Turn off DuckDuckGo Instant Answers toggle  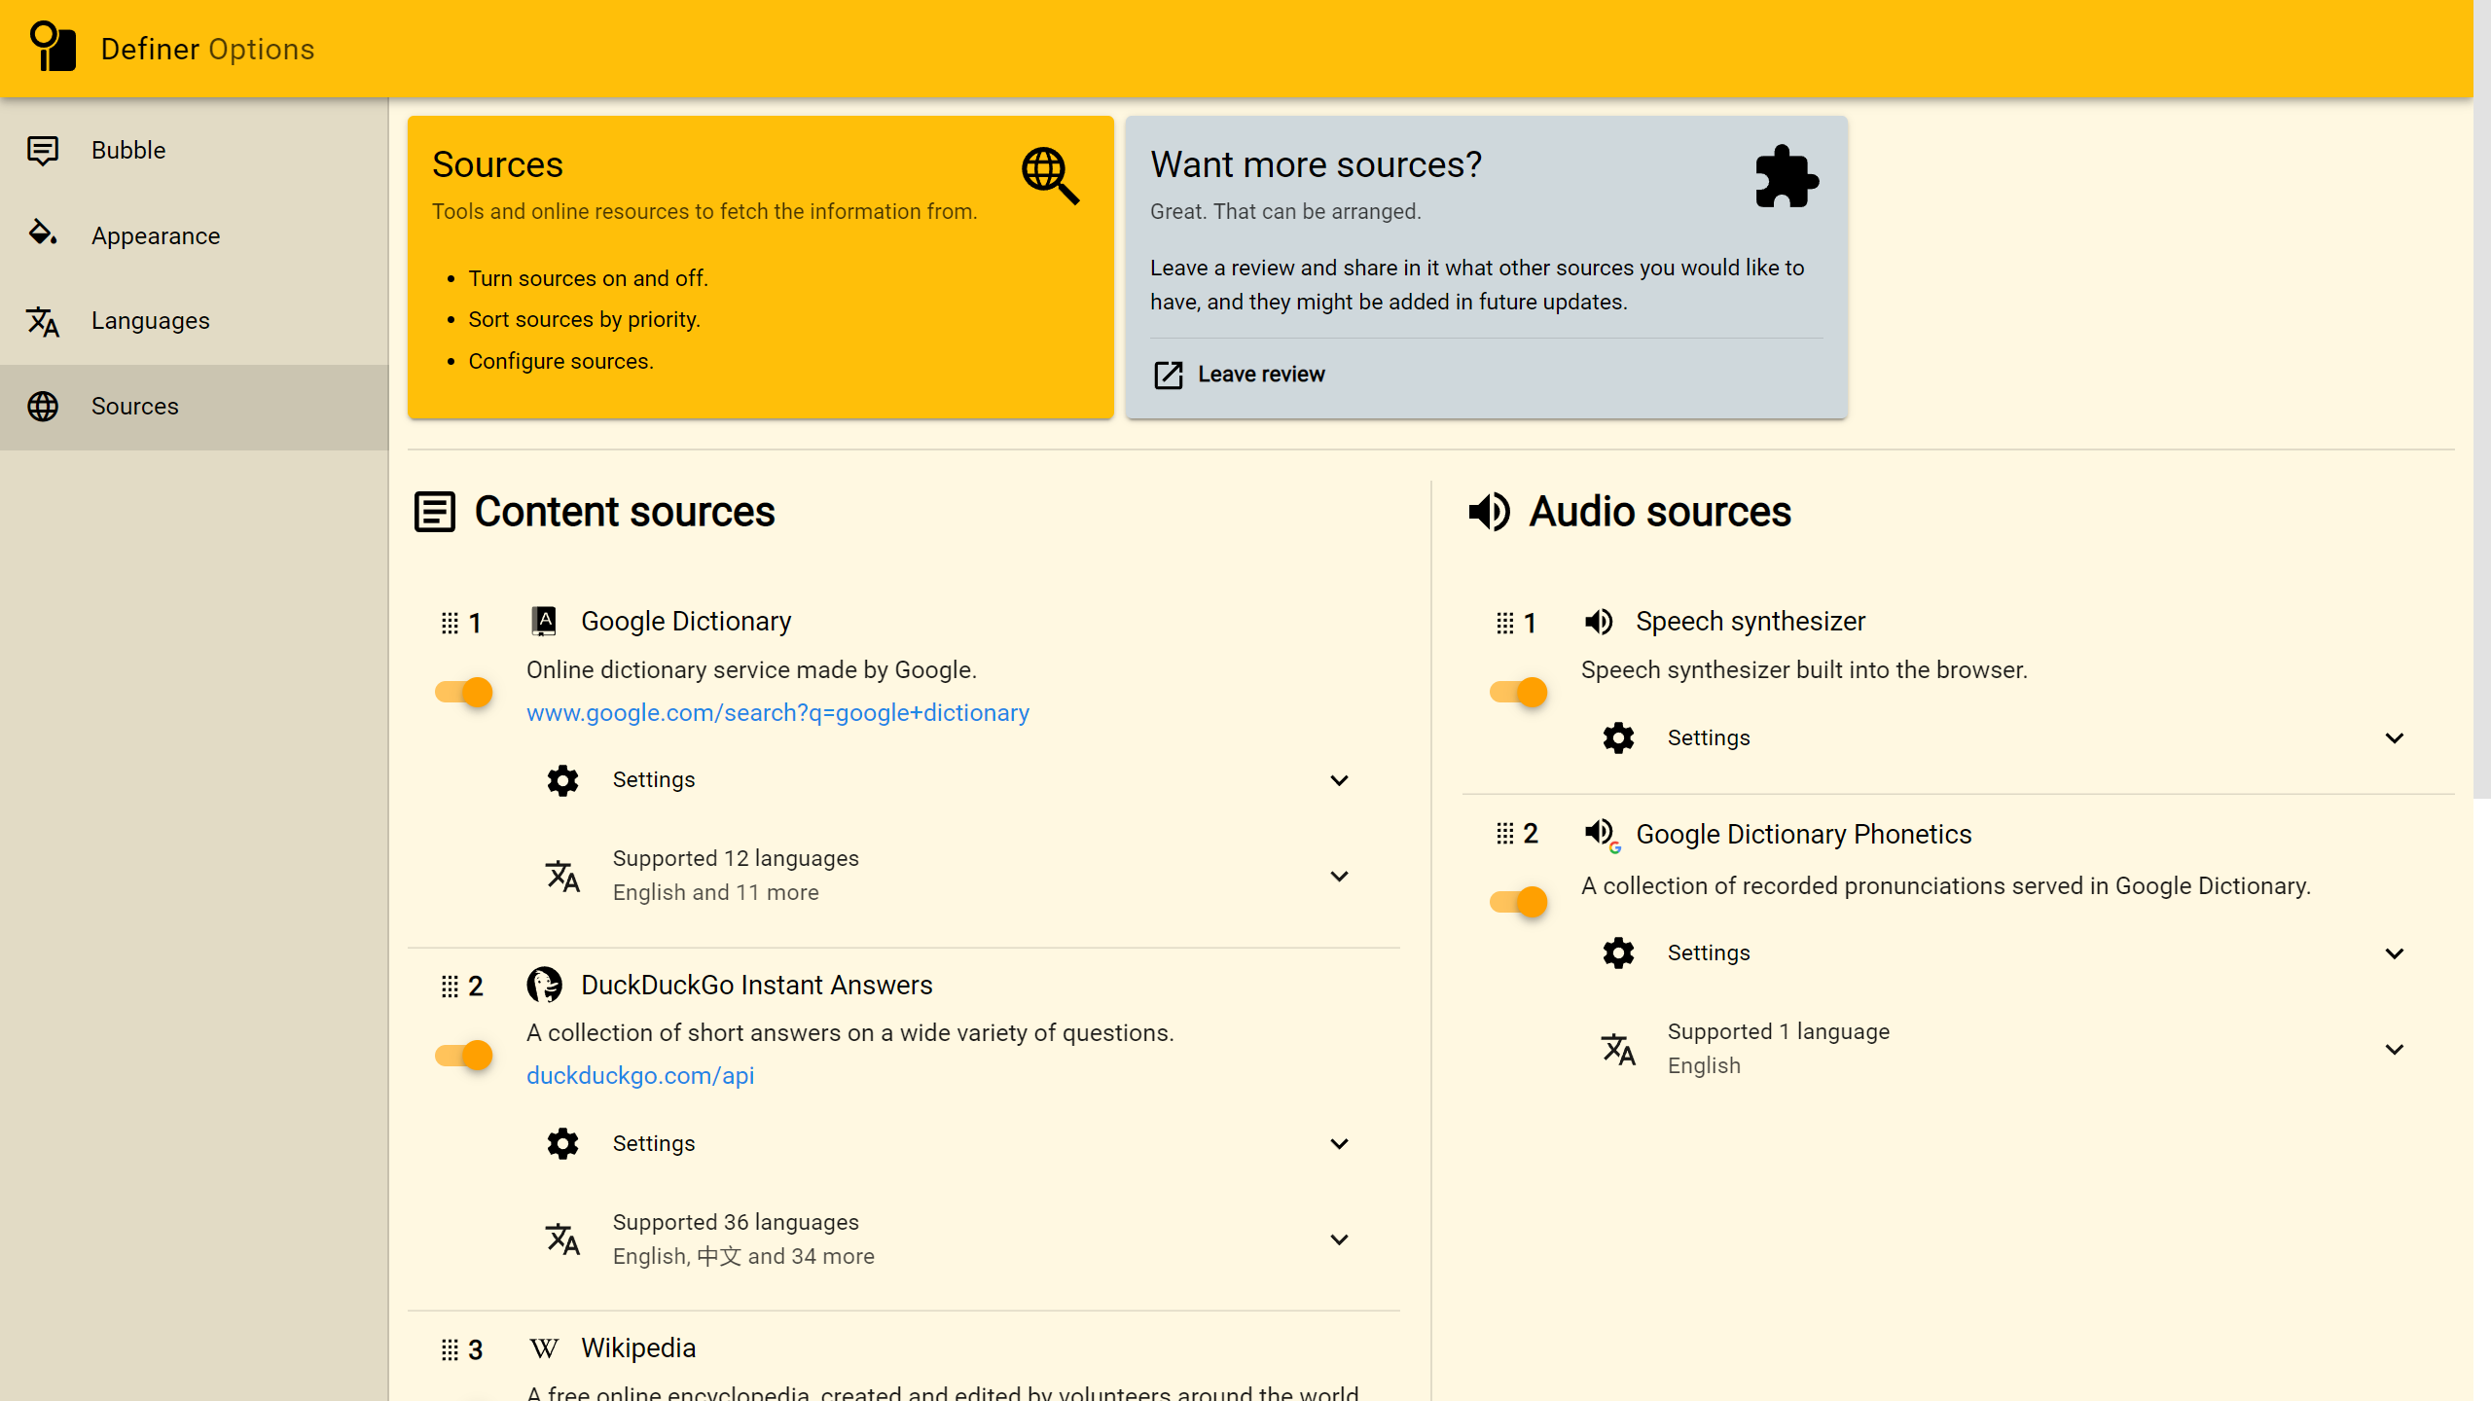464,1055
